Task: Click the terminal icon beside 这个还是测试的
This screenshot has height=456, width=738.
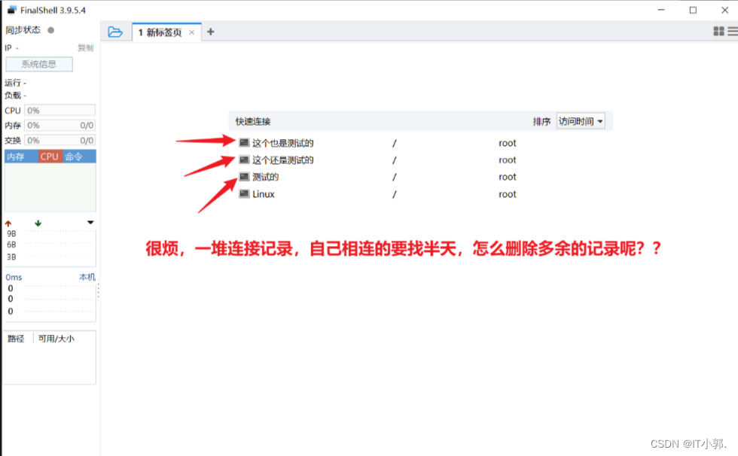Action: (x=244, y=160)
